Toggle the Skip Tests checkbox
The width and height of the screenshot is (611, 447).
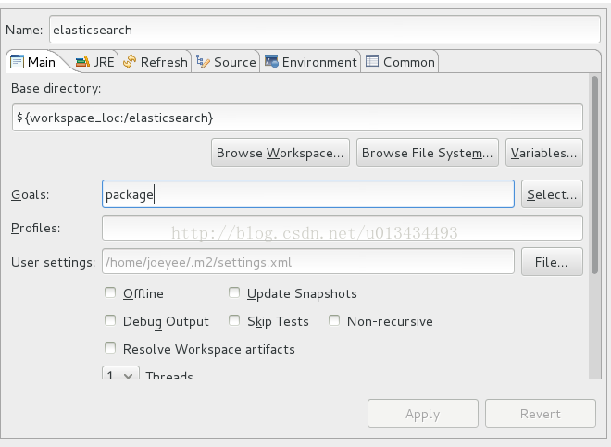point(234,320)
